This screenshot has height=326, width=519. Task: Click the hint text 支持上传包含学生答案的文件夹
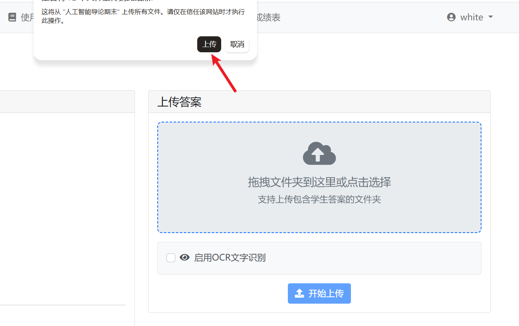319,200
